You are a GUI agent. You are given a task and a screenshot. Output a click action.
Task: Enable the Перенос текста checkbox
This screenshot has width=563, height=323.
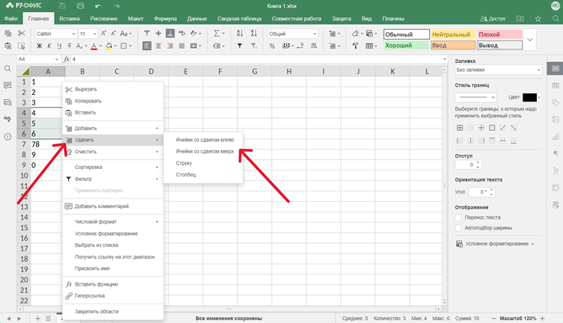click(x=459, y=218)
